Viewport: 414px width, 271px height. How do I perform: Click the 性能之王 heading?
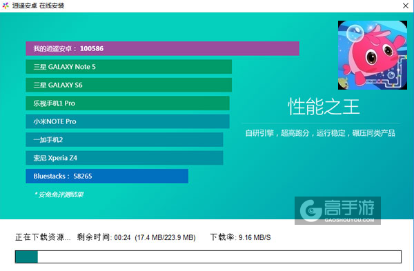pos(324,106)
